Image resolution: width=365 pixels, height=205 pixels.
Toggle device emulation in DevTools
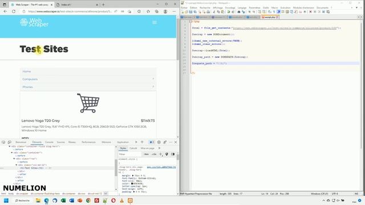[x=10, y=142]
